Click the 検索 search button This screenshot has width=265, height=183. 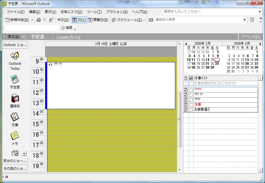(67, 28)
